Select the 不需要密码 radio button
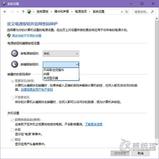The width and height of the screenshot is (159, 159). (12, 98)
